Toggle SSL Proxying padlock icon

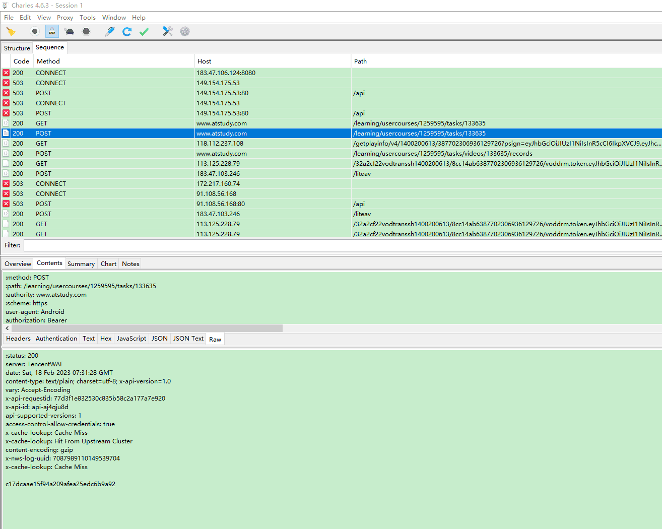(52, 31)
